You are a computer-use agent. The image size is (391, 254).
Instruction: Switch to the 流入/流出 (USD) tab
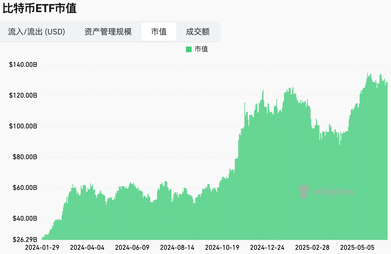click(x=37, y=32)
